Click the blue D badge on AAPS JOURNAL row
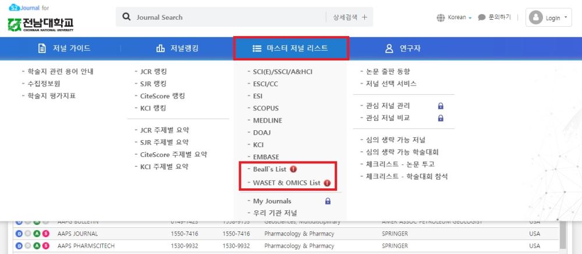This screenshot has height=254, width=582. point(19,234)
